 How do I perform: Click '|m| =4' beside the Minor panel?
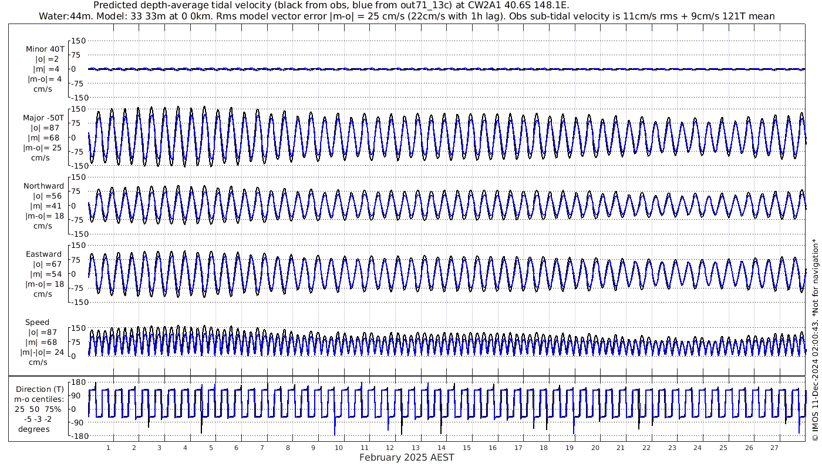[47, 69]
